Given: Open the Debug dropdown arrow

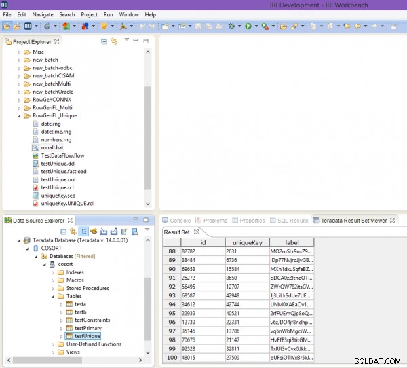Looking at the screenshot, I should click(239, 26).
